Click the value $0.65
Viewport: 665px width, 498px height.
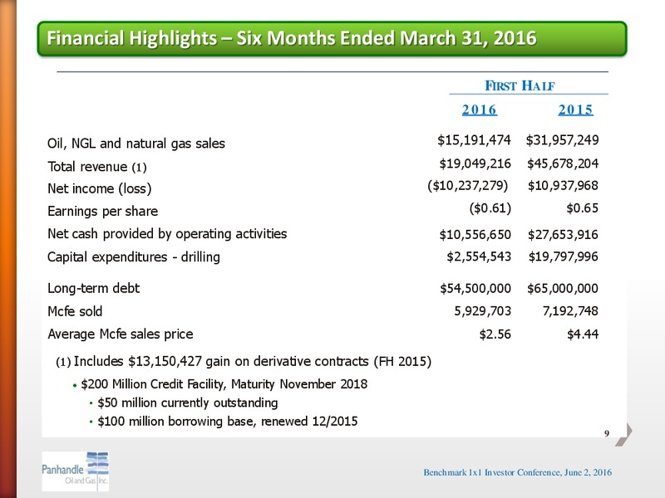(583, 208)
